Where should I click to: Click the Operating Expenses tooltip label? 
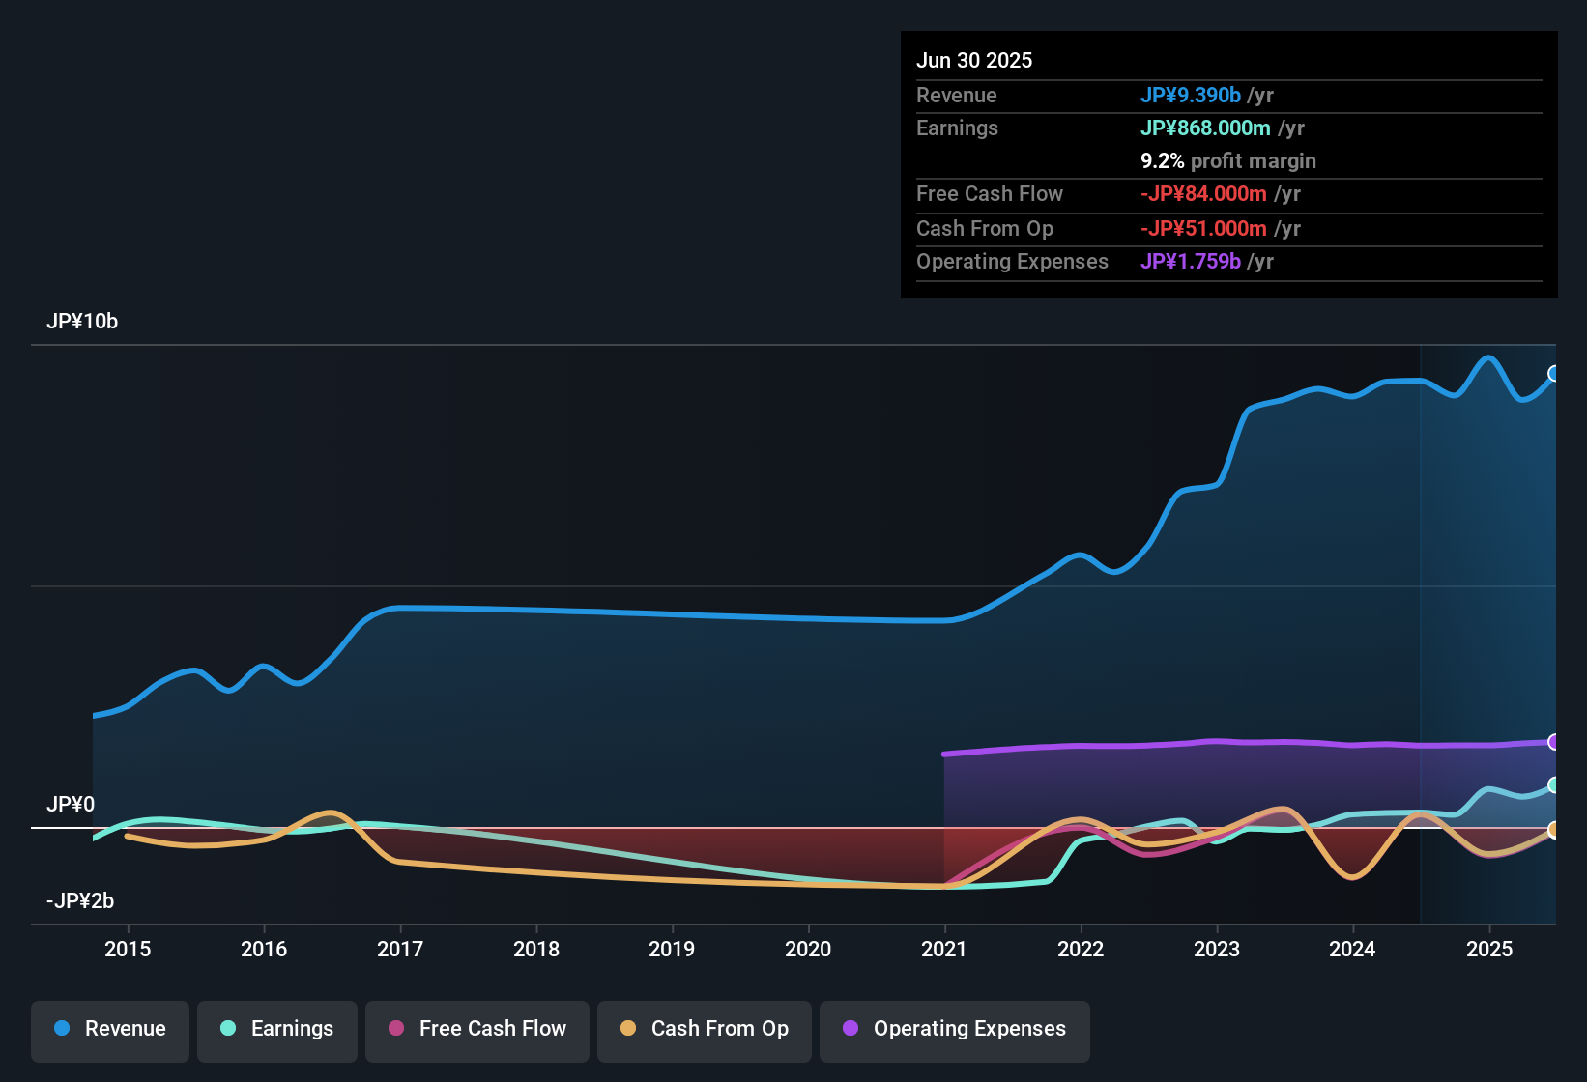point(1012,261)
